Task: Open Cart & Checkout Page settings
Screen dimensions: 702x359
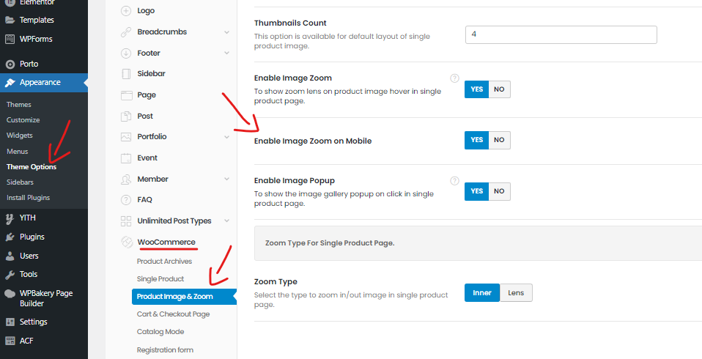Action: (x=173, y=314)
